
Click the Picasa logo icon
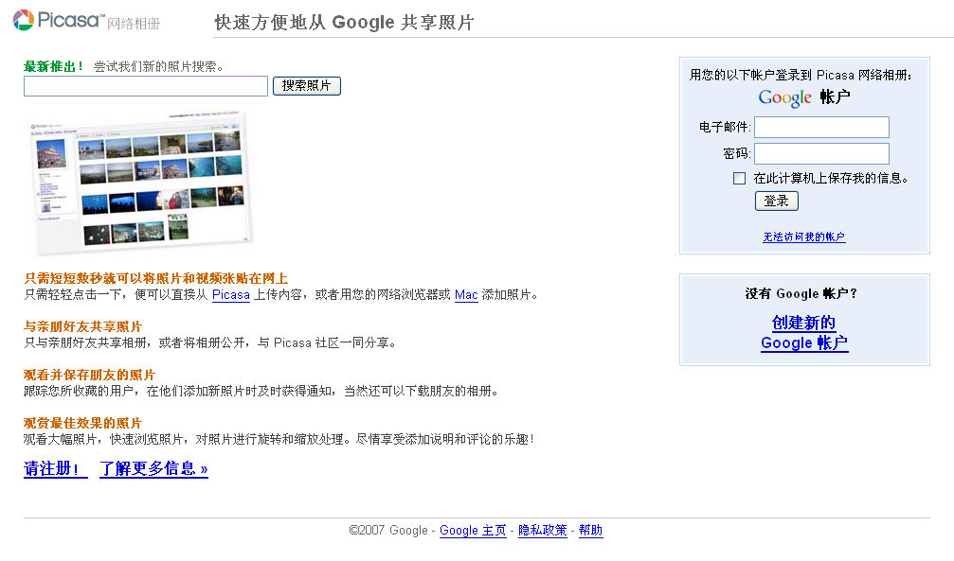coord(23,20)
